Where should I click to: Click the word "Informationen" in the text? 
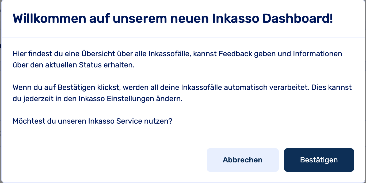click(x=318, y=54)
